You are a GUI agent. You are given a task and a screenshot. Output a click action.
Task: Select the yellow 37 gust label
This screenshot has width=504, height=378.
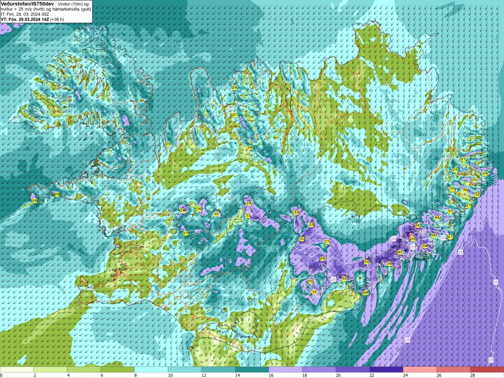(x=450, y=211)
